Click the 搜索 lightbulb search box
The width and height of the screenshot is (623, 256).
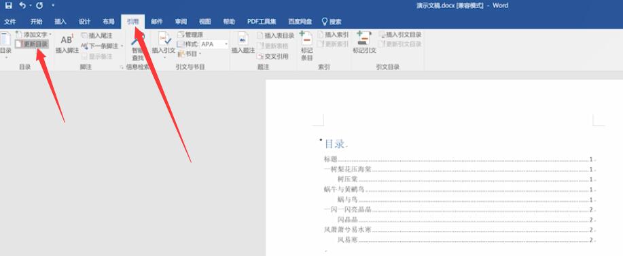click(x=332, y=22)
